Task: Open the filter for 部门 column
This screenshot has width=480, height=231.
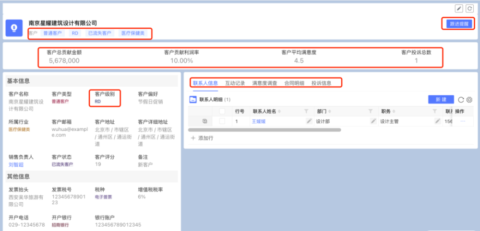Action: (371, 111)
